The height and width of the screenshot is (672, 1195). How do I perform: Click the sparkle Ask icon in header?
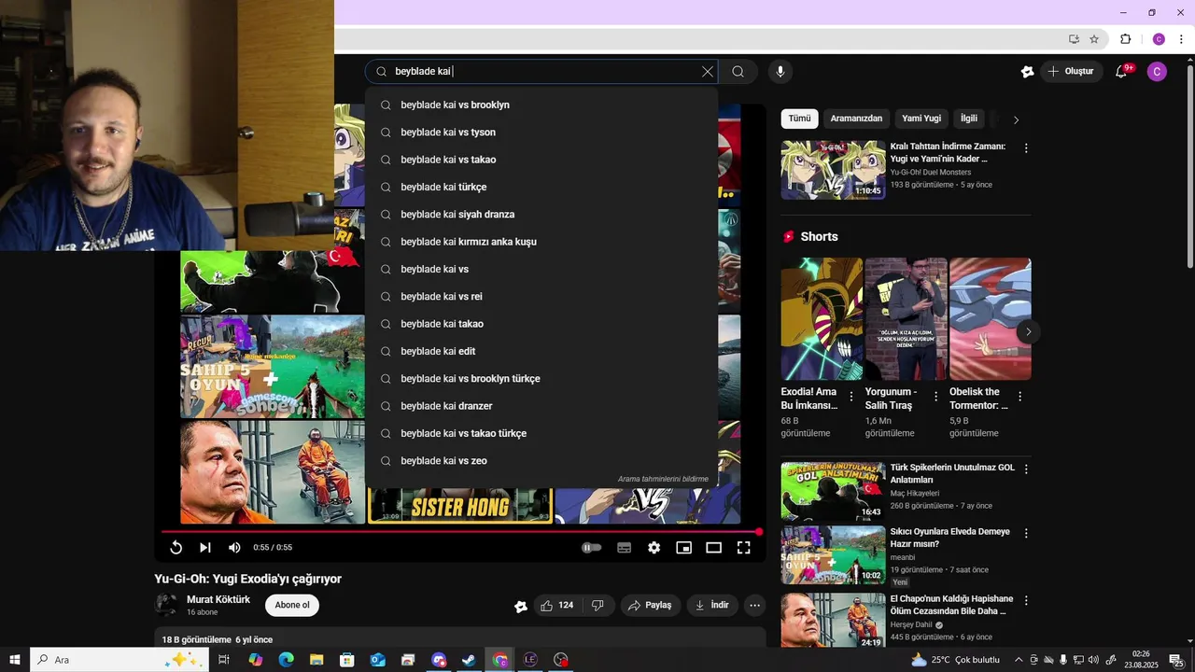click(1027, 72)
